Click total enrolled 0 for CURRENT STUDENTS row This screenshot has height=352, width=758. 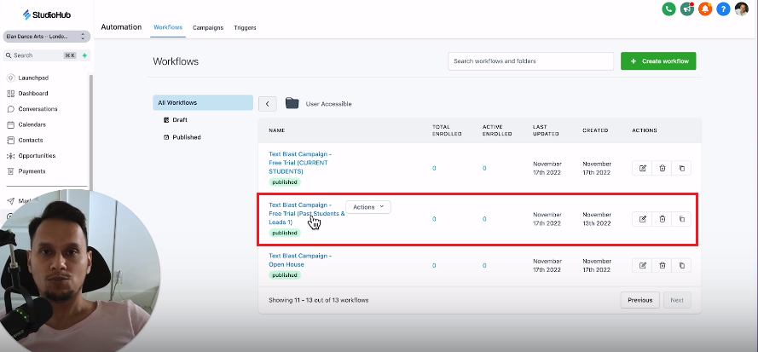coord(434,168)
